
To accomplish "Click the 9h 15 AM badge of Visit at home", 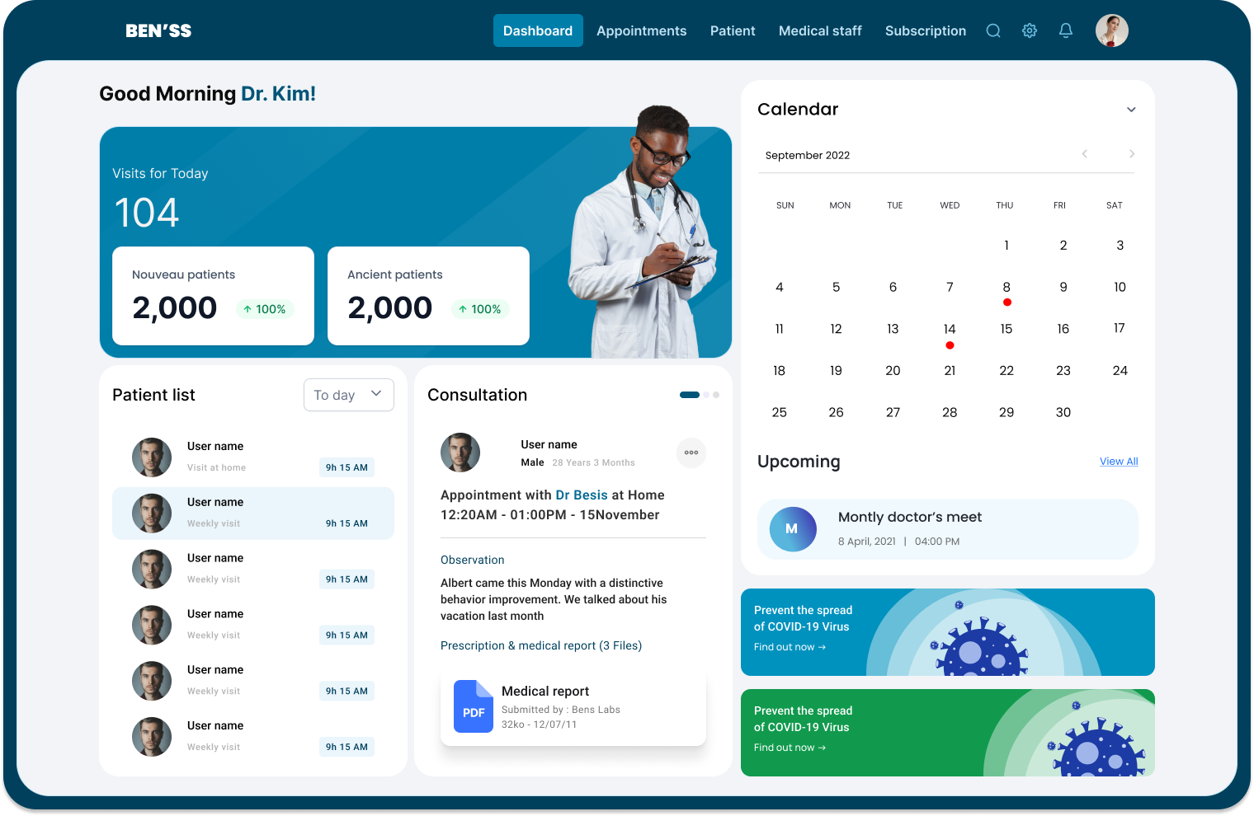I will (x=346, y=467).
